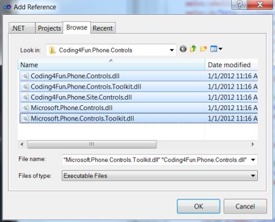Expand the Look in folder dropdown
This screenshot has width=275, height=222.
click(172, 50)
